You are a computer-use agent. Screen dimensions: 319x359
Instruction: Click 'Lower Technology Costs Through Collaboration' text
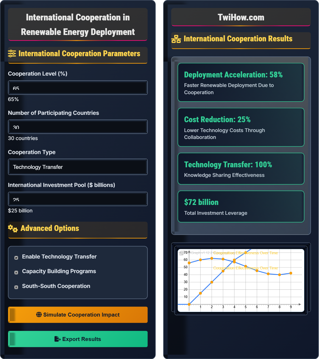coord(225,134)
